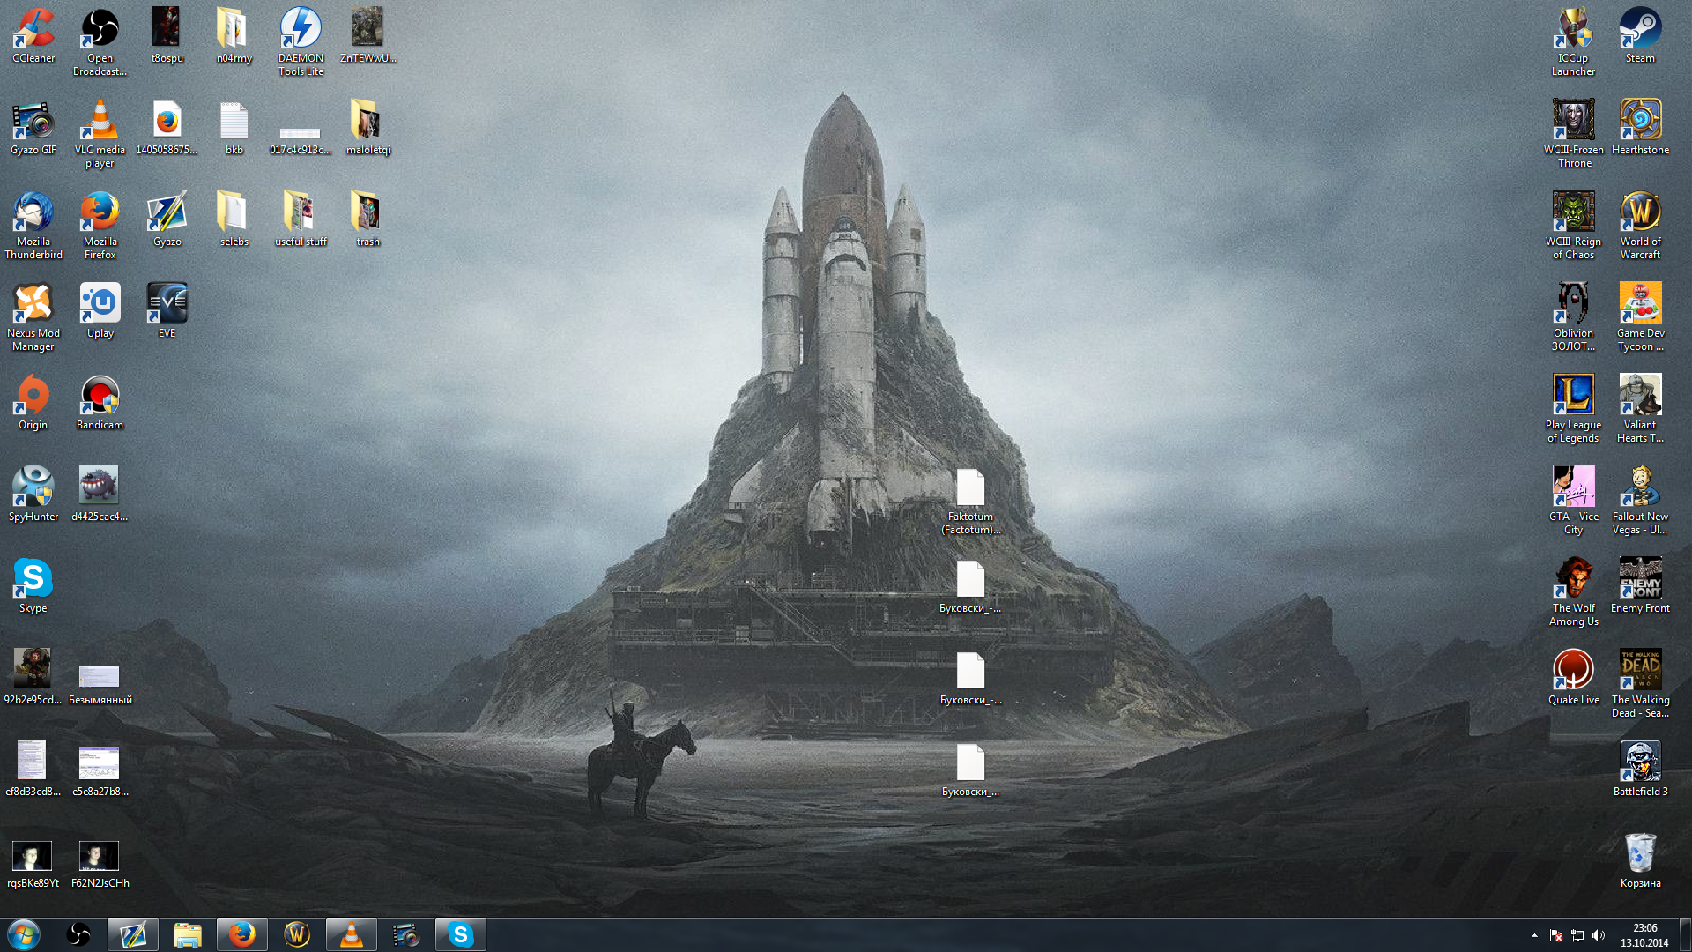The image size is (1692, 952).
Task: Open Firefox from the taskbar
Action: (241, 934)
